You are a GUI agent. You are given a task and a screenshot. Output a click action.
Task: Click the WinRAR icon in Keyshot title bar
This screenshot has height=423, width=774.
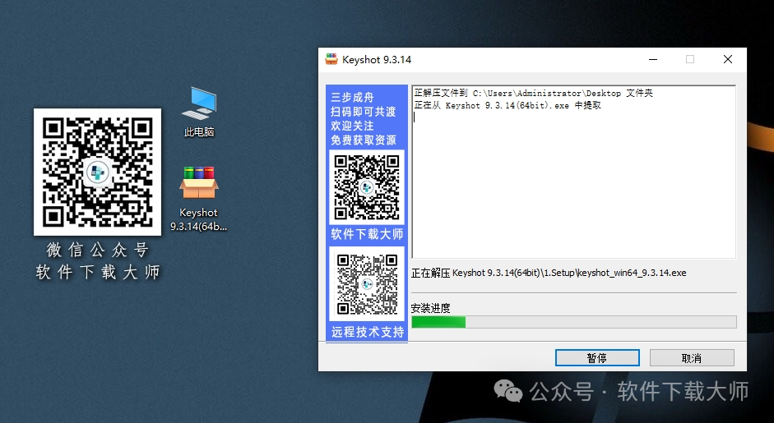(331, 59)
